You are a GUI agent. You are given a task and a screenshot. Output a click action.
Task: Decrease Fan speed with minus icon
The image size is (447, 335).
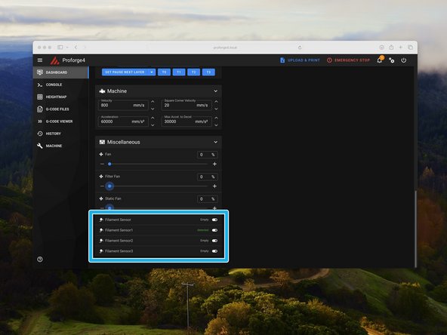point(102,164)
